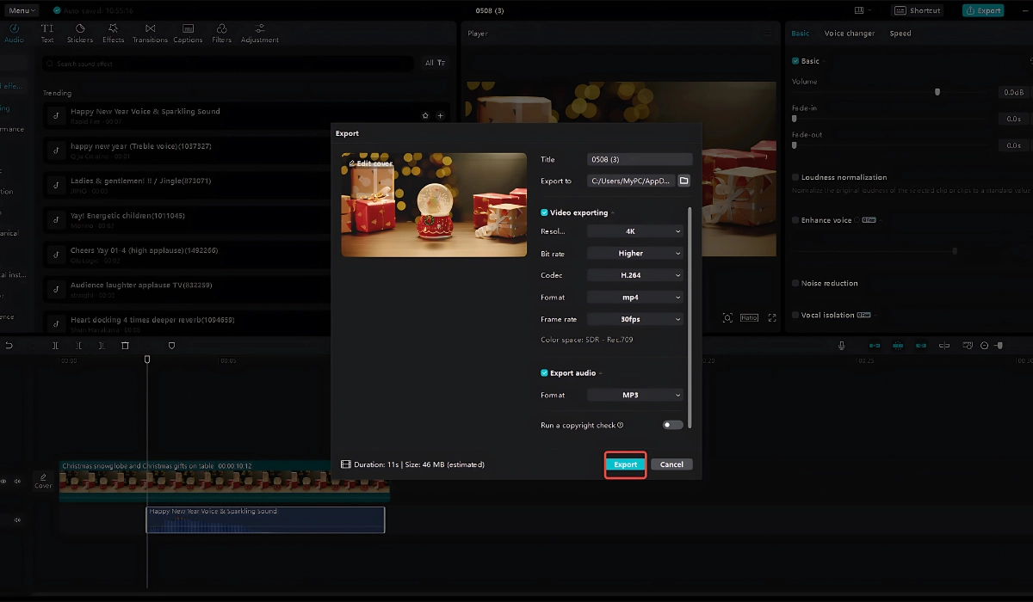
Task: Click the Fade-in slider handle
Action: (794, 119)
